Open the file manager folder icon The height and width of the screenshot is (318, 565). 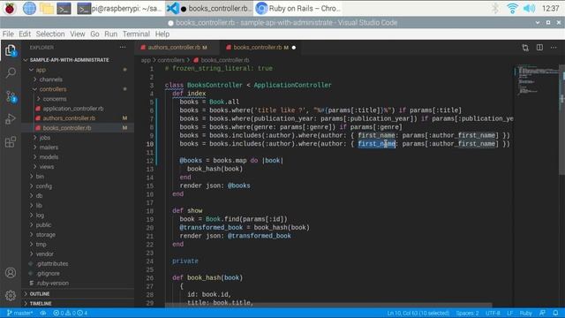click(47, 8)
